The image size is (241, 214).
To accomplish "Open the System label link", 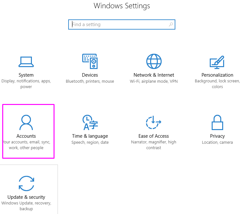I will click(x=26, y=75).
